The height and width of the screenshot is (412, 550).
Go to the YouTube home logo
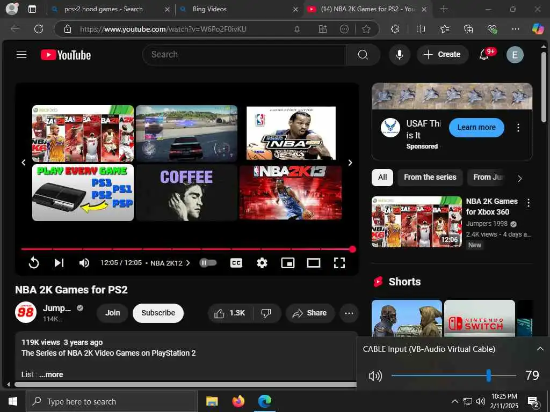(66, 55)
